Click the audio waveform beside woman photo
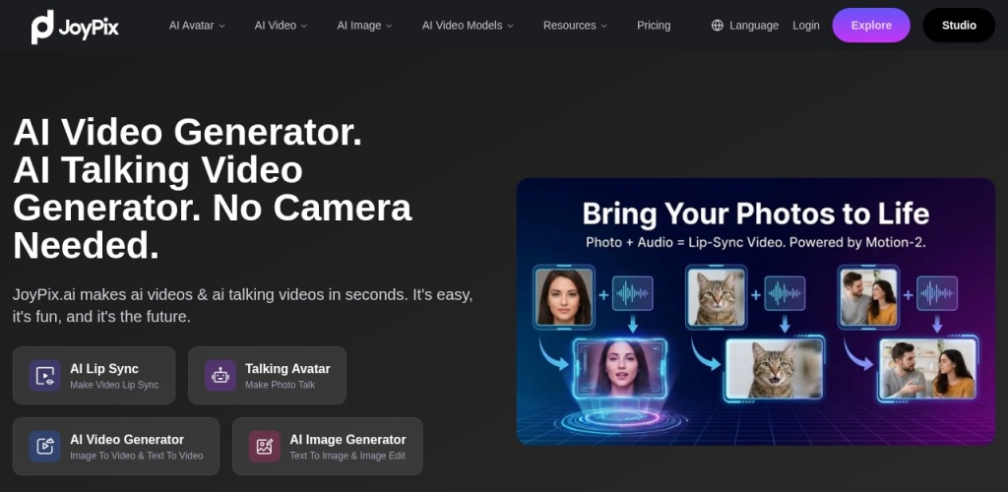This screenshot has width=1008, height=492. tap(633, 293)
